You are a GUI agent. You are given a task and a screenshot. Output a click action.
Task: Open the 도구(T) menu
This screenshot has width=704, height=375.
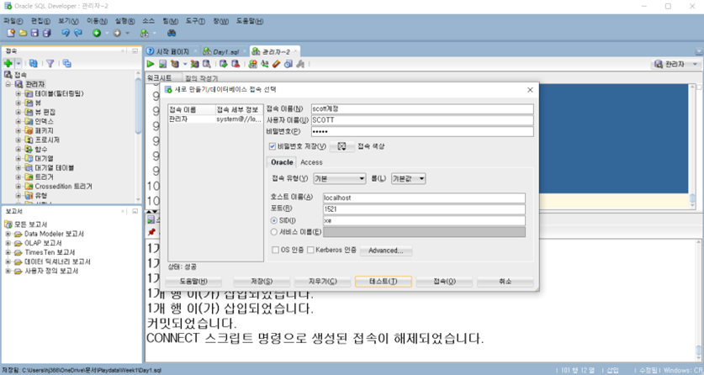click(x=195, y=21)
